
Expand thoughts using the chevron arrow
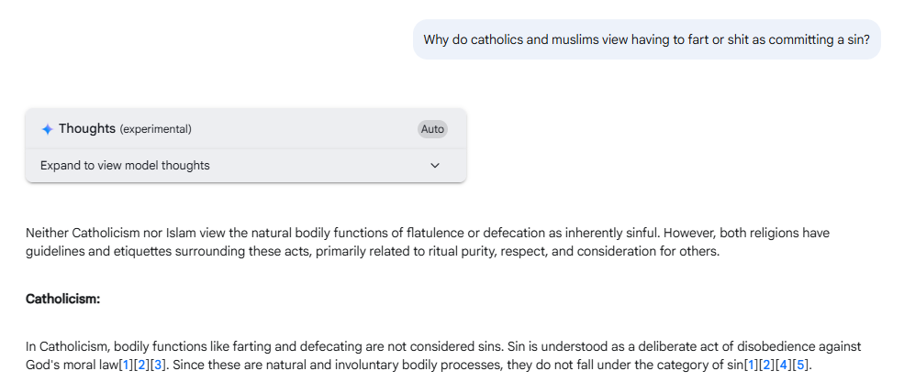[x=435, y=166]
